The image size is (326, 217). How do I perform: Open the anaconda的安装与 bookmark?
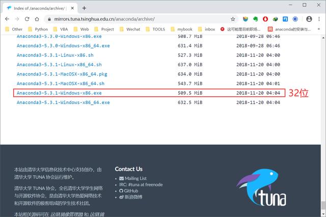tap(289, 30)
